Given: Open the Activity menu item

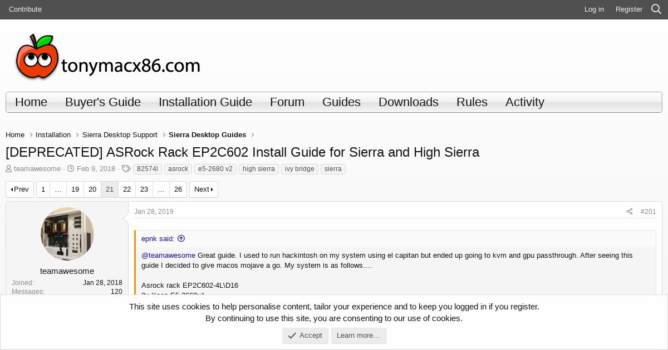Looking at the screenshot, I should (525, 102).
